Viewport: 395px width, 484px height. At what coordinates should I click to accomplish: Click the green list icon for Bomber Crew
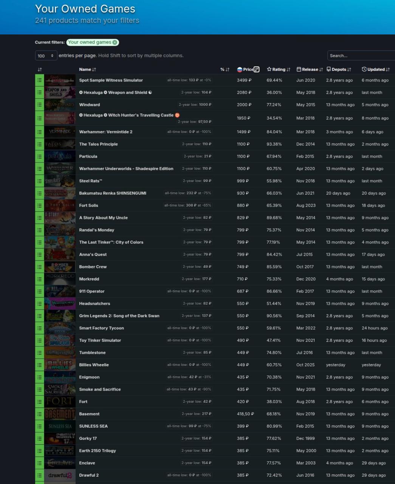coord(39,267)
